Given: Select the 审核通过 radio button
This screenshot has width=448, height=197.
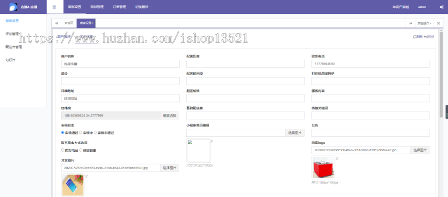Looking at the screenshot, I should point(63,132).
